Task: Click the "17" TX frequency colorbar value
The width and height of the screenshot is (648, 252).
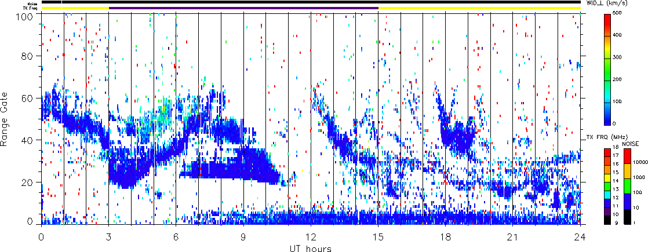Action: click(616, 155)
